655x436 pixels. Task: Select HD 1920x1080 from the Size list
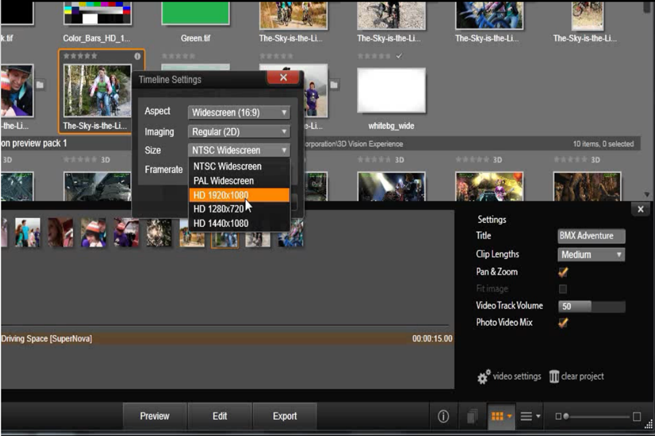click(239, 195)
